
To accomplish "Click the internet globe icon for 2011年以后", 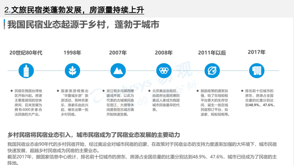I will [212, 71].
